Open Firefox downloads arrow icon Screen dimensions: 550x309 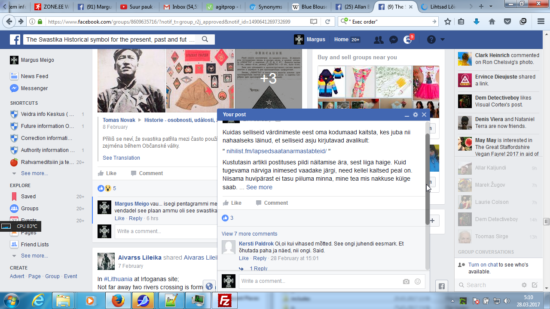(x=477, y=21)
